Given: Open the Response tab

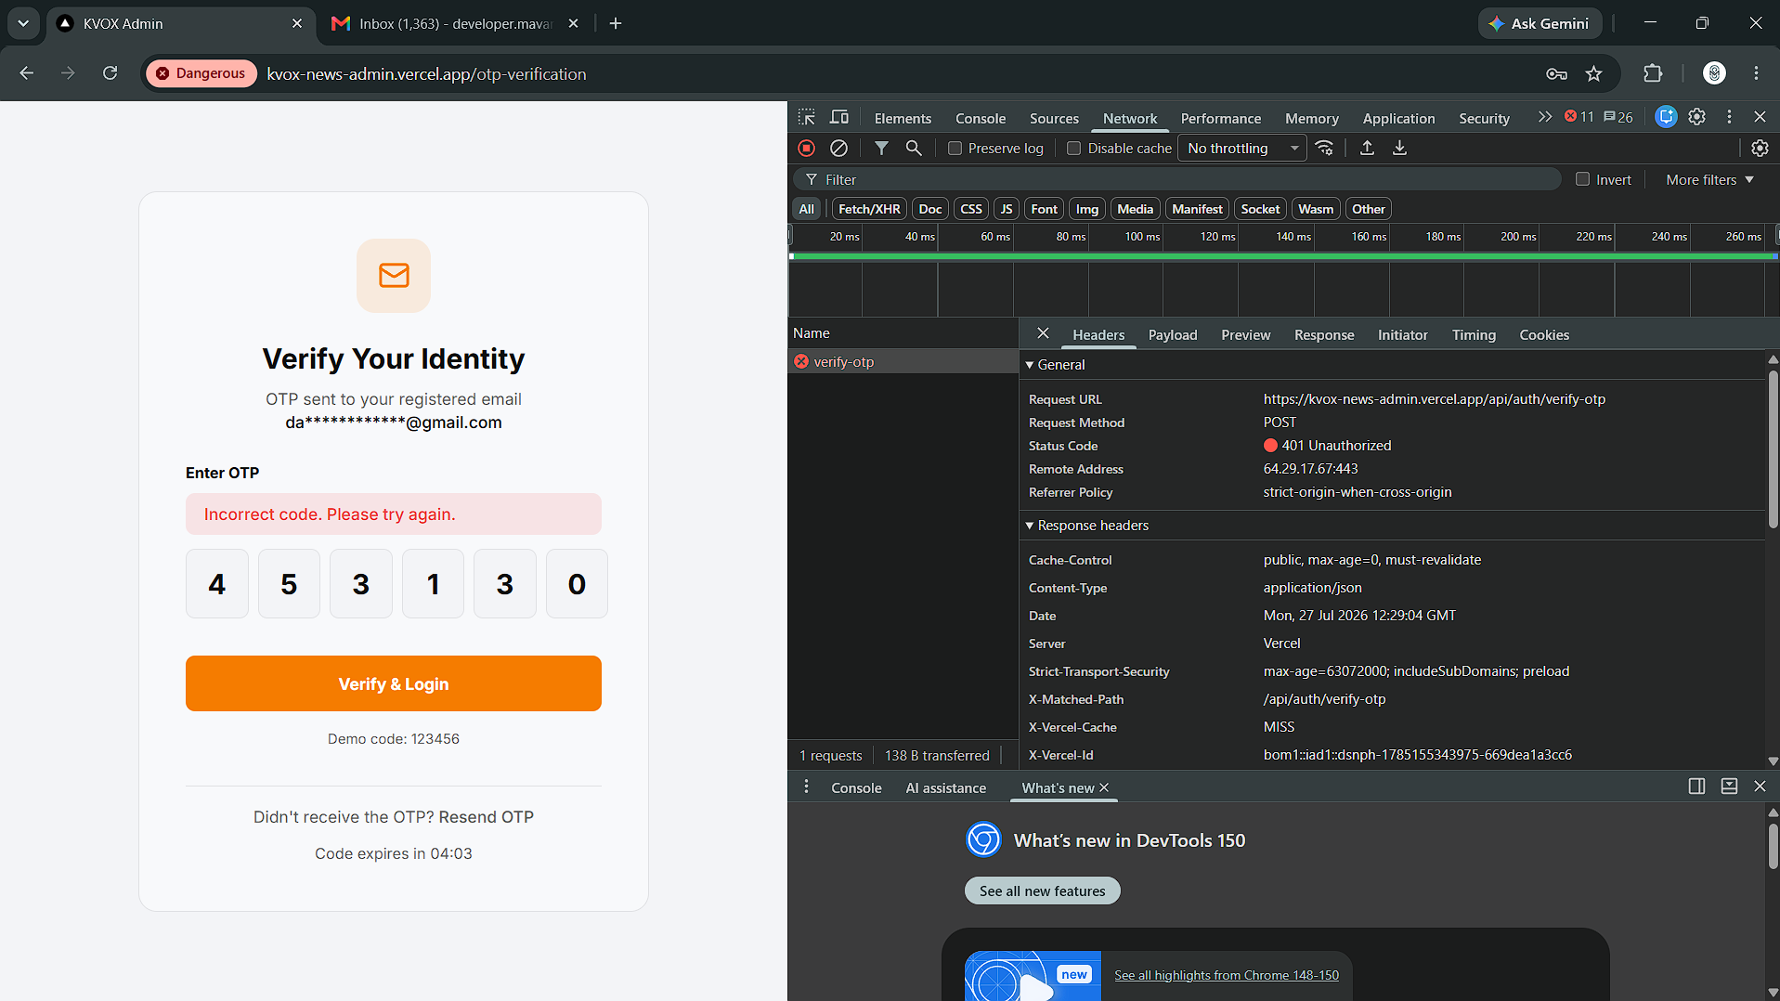Looking at the screenshot, I should pos(1324,334).
